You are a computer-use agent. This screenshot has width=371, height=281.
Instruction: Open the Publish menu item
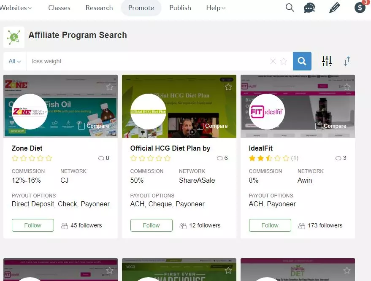[x=180, y=8]
